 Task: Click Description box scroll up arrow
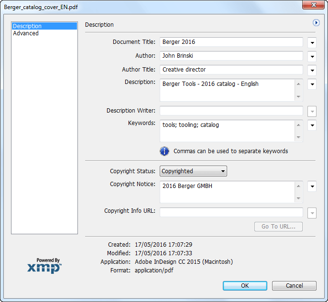click(x=298, y=84)
